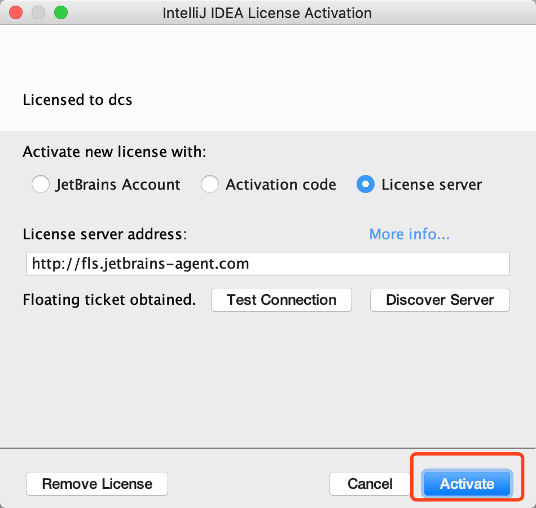536x508 pixels.
Task: Click the 'Licensed to dcs' text
Action: click(77, 100)
